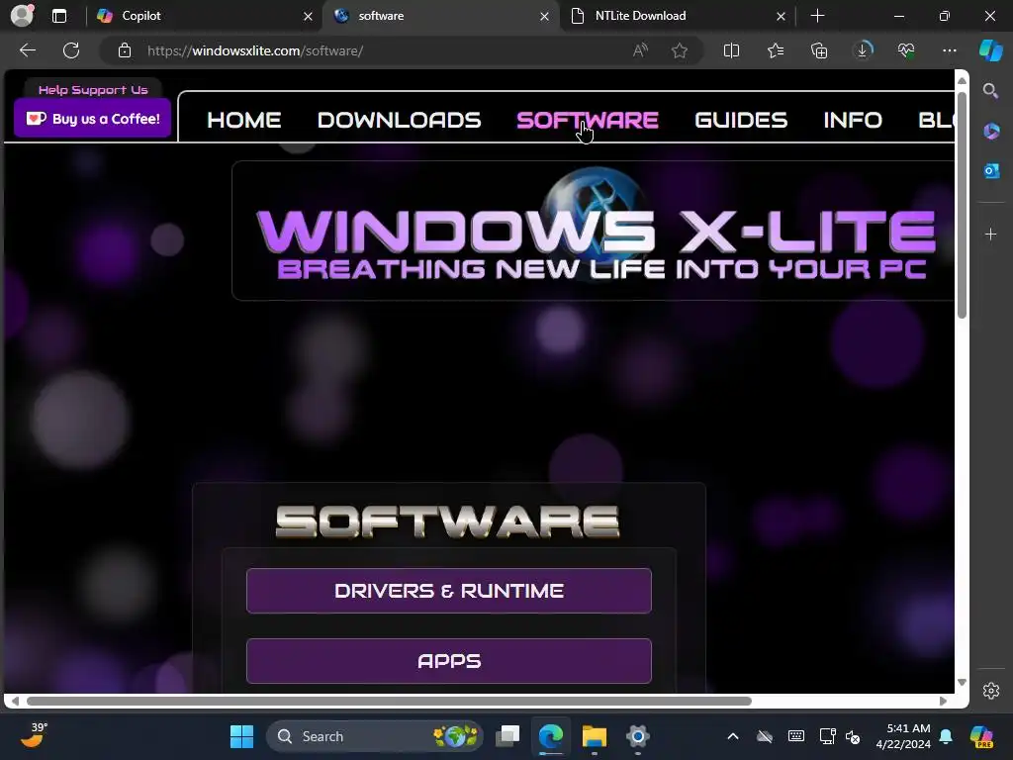The width and height of the screenshot is (1013, 760).
Task: Close the Copilot tab
Action: coord(308,16)
